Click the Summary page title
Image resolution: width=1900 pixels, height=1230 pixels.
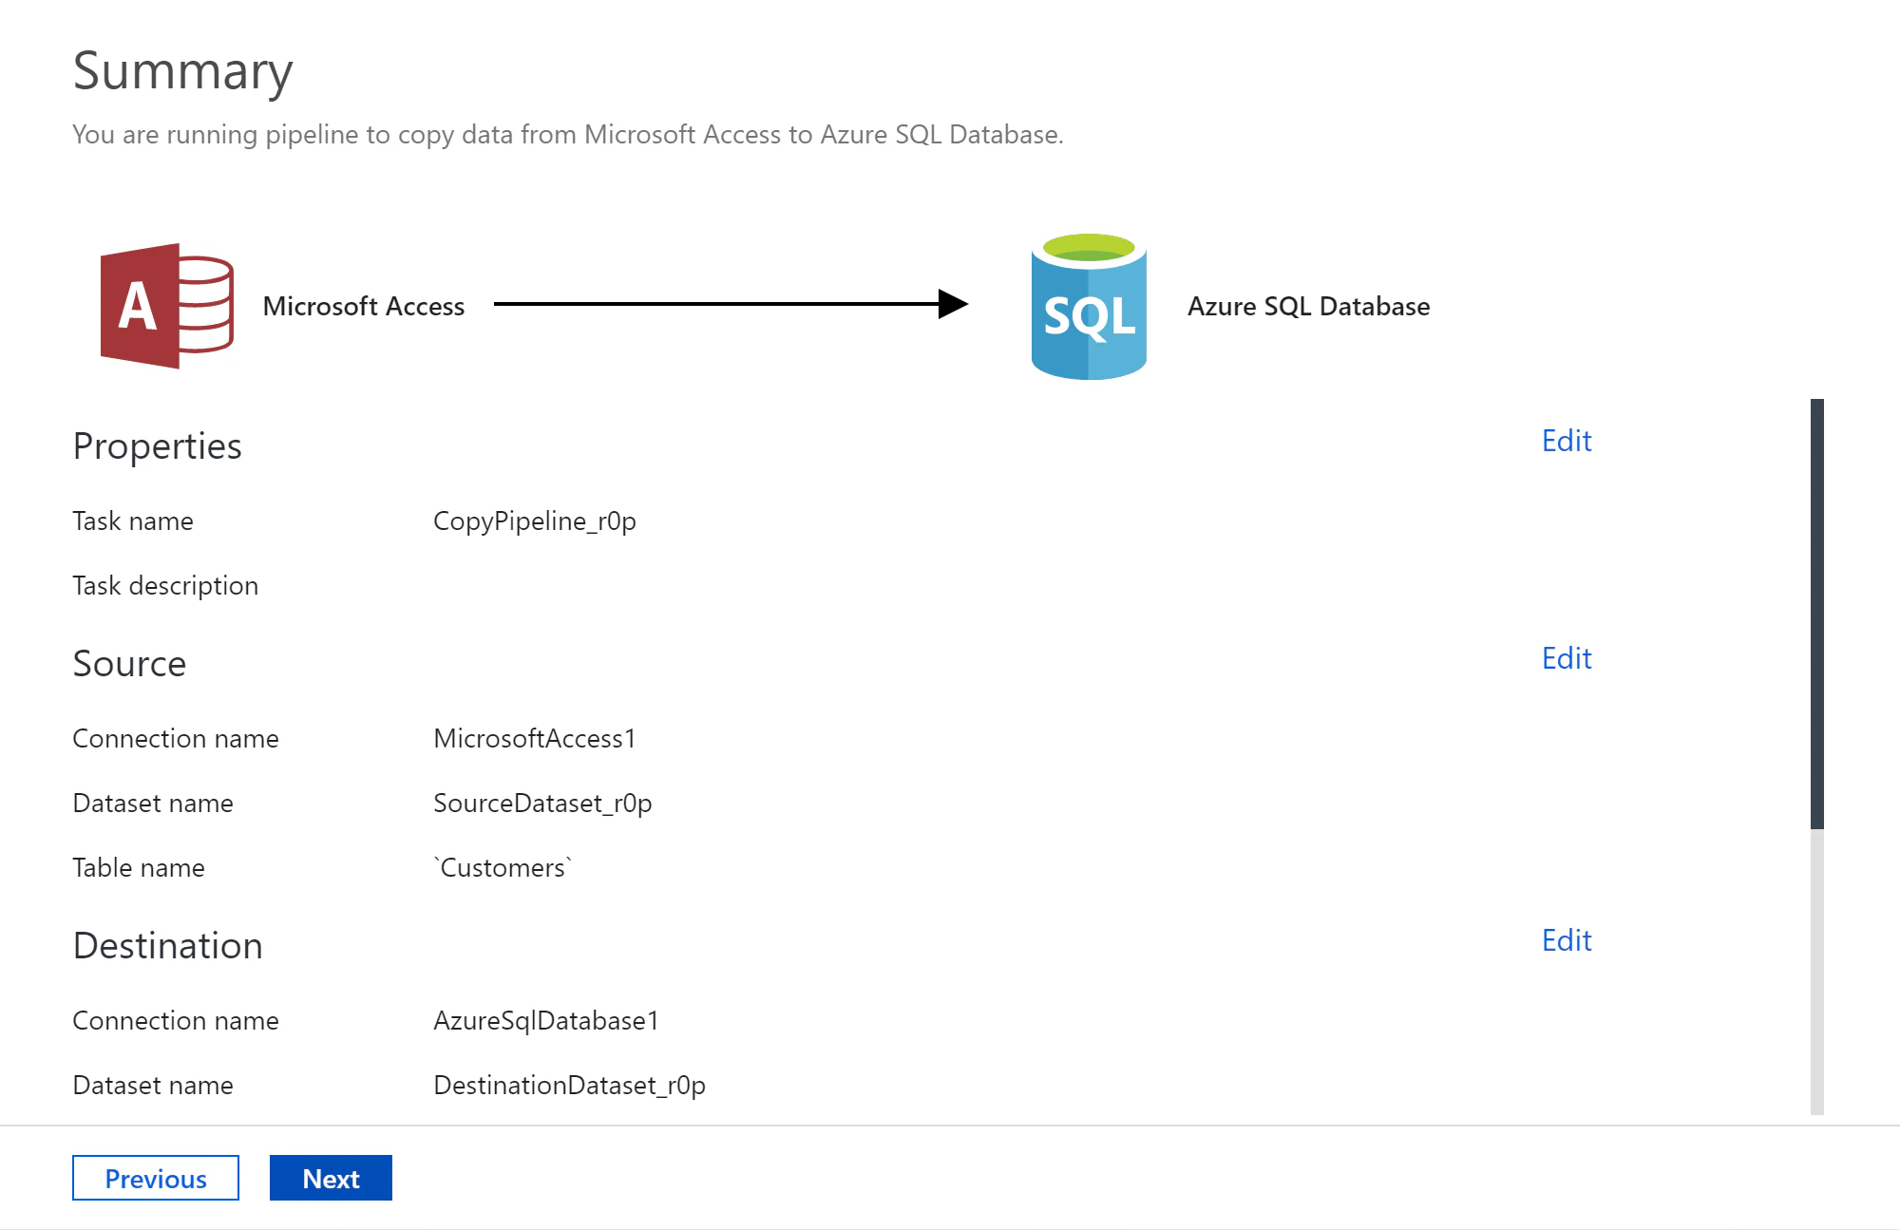point(183,70)
